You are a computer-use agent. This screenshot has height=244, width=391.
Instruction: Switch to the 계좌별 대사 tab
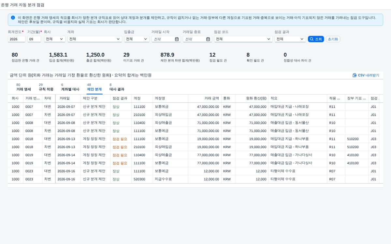(x=70, y=87)
